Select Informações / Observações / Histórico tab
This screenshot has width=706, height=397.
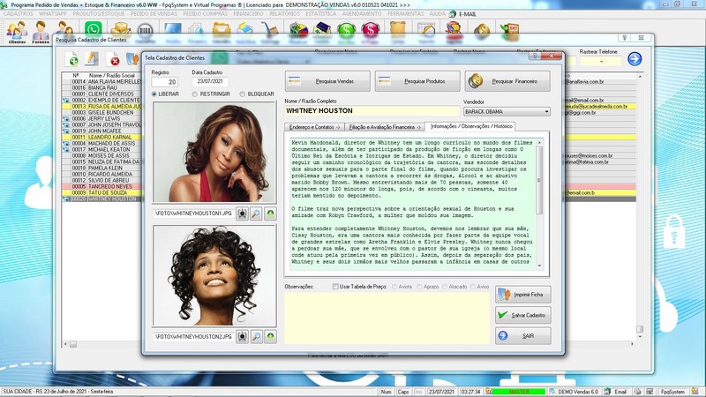point(471,126)
